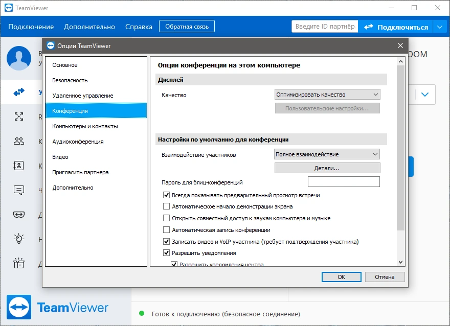Close the Опции TeamViewer dialog
The height and width of the screenshot is (326, 450).
tap(400, 45)
